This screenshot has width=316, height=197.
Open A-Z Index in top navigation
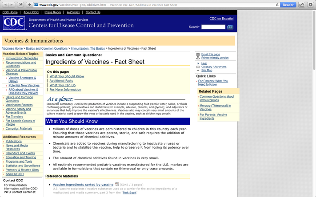[73, 12]
